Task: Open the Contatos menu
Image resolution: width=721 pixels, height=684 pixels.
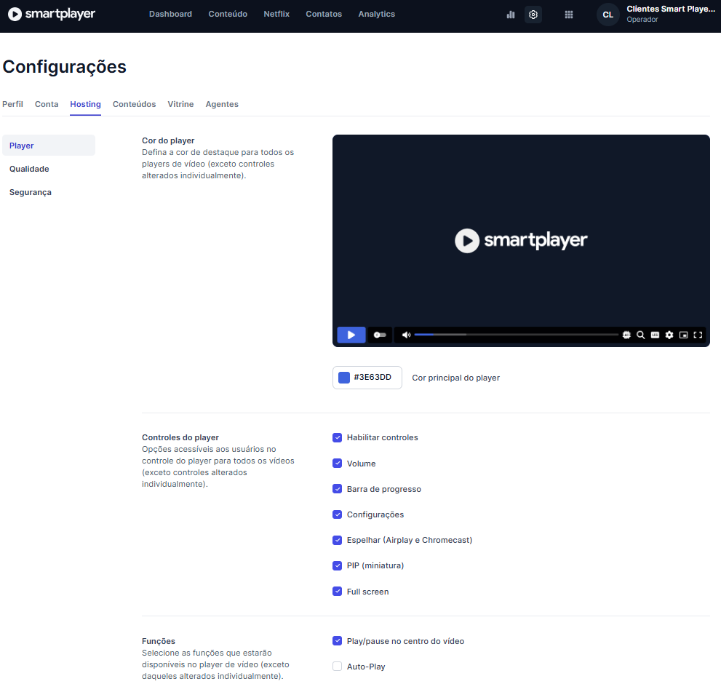Action: point(324,14)
